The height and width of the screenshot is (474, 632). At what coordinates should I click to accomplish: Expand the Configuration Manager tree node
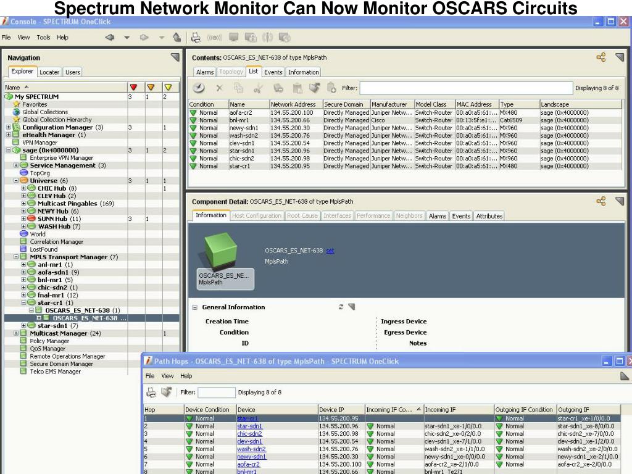pyautogui.click(x=8, y=127)
